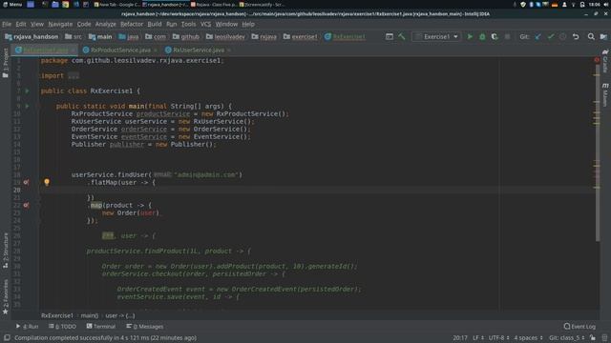Open the Edit menu
Screen dimensions: 611x343
pyautogui.click(x=21, y=24)
